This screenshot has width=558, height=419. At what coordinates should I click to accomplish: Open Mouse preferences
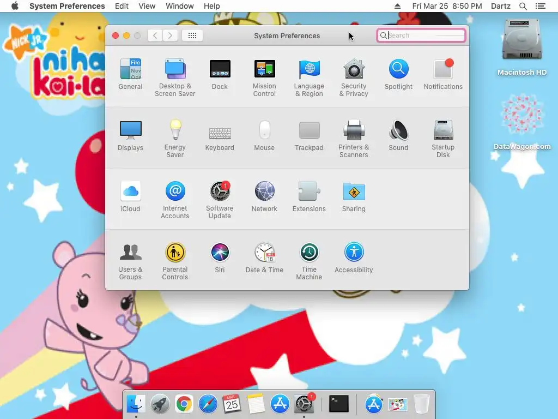click(x=264, y=135)
